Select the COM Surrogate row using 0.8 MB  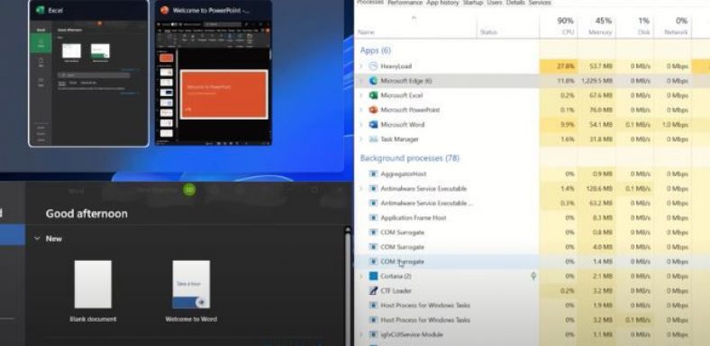(x=532, y=232)
